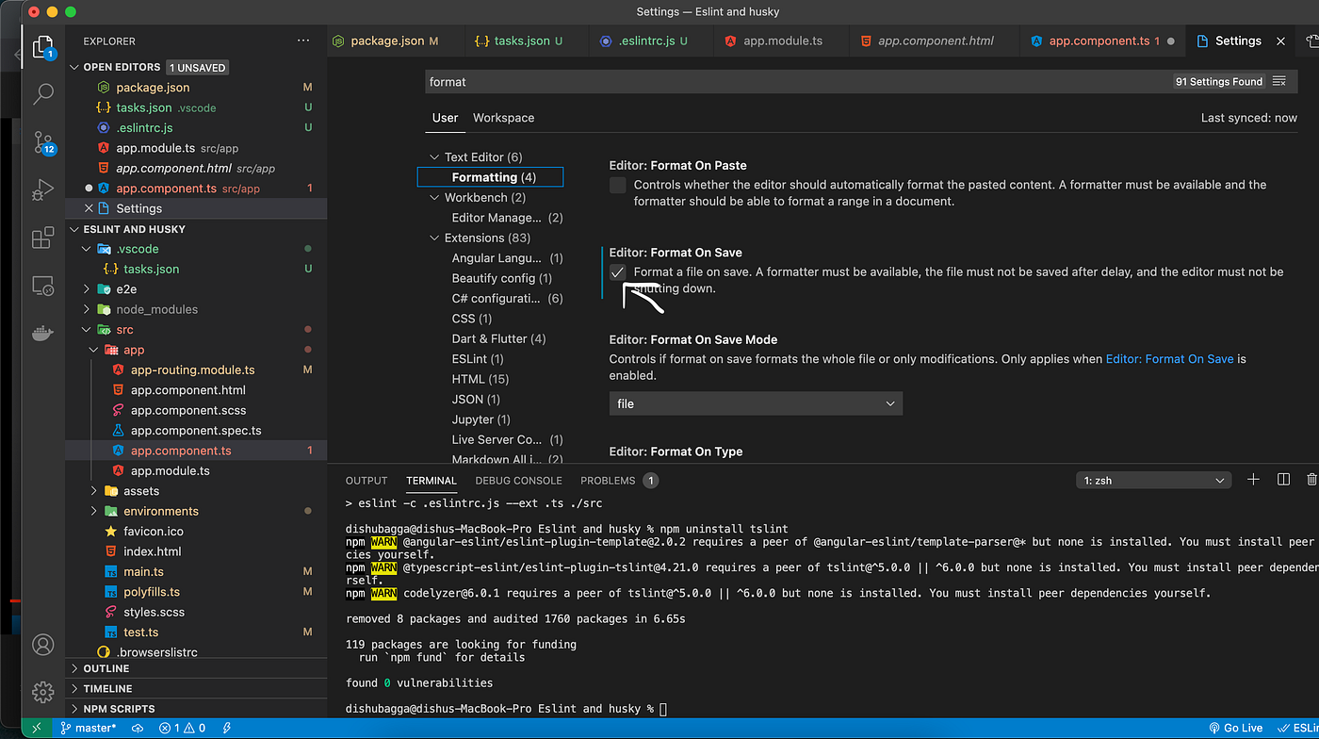
Task: Open Format On Save Mode dropdown
Action: coord(756,403)
